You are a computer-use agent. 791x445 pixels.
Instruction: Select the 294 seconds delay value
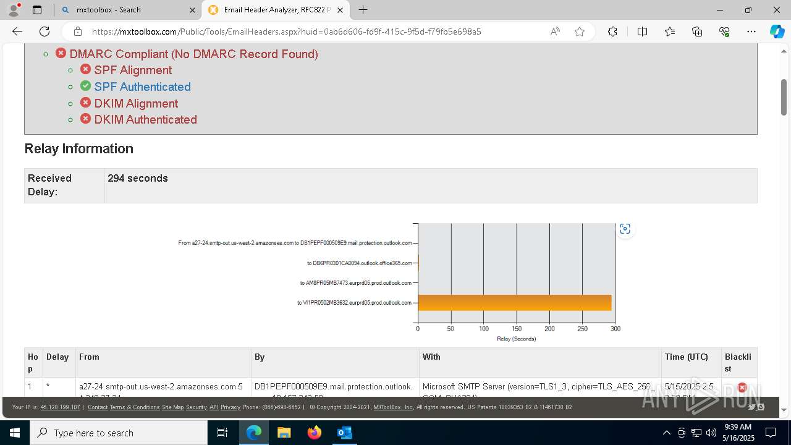tap(137, 178)
